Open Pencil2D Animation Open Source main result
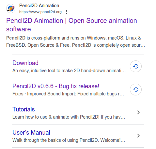156x149 pixels. [x=71, y=25]
